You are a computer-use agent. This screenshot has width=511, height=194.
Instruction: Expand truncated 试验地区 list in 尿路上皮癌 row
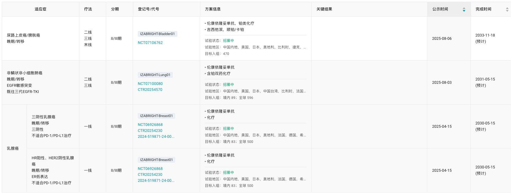pyautogui.click(x=304, y=47)
